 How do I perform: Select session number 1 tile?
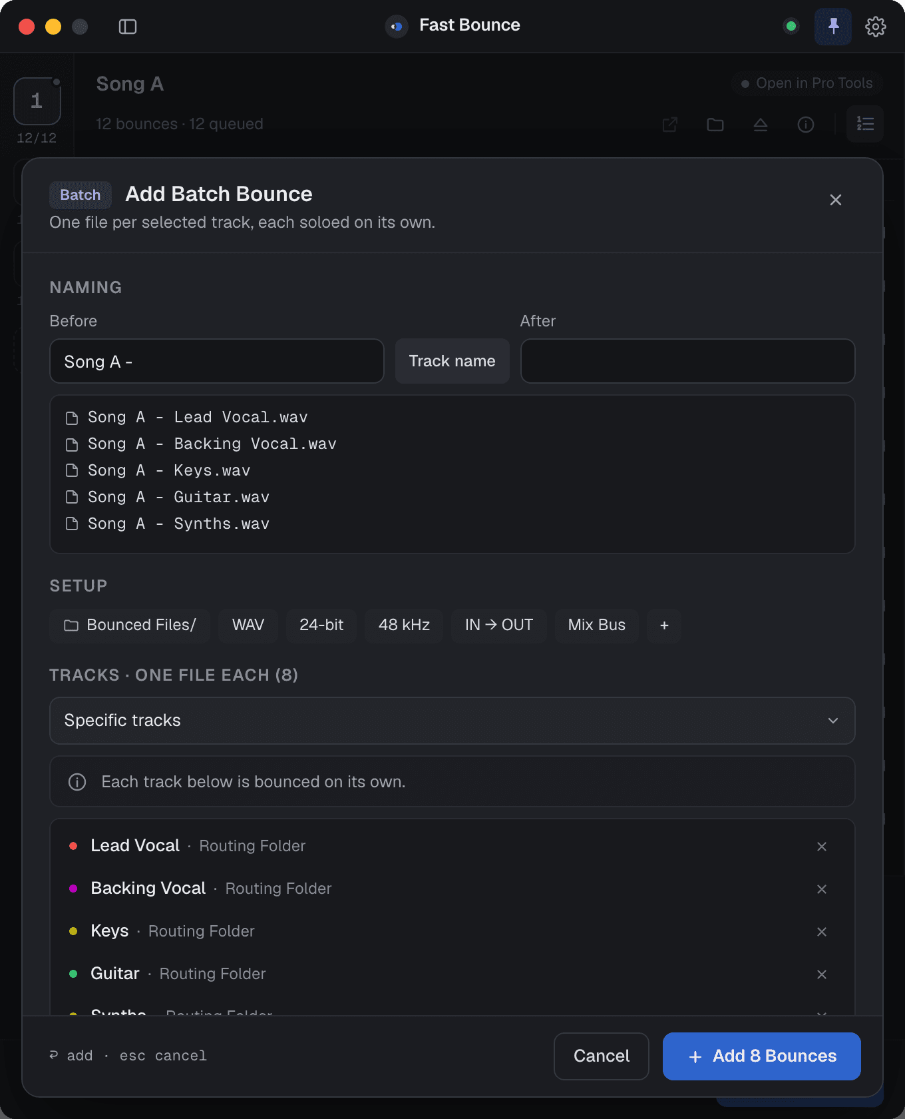[x=37, y=101]
